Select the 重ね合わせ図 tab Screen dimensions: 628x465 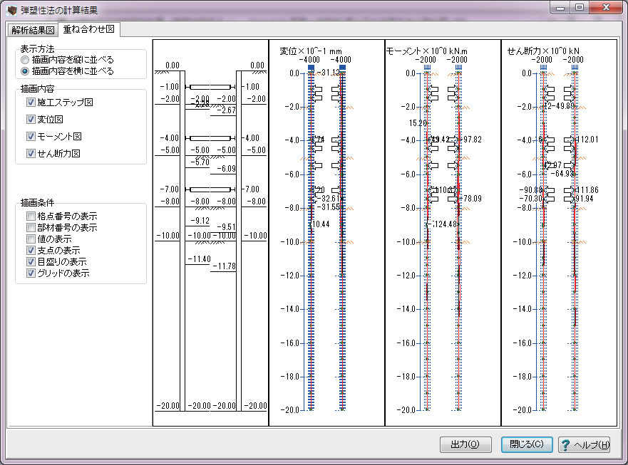[x=90, y=29]
